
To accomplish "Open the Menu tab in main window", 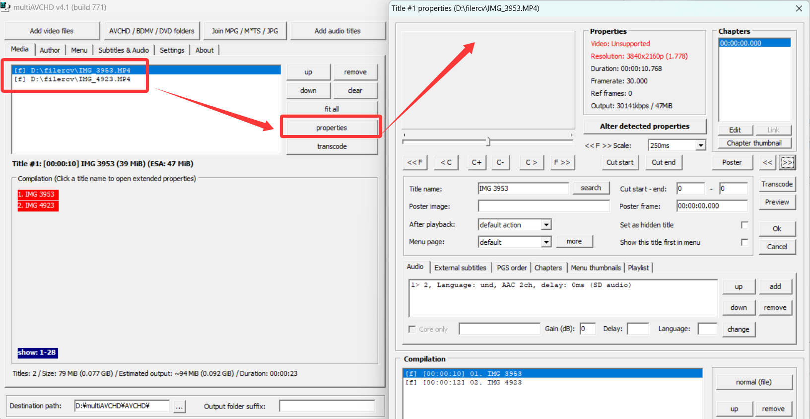I will pos(79,50).
